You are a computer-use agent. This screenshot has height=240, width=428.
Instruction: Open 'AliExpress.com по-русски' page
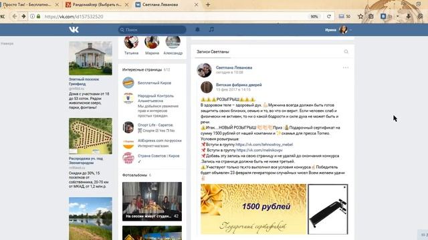tap(160, 141)
